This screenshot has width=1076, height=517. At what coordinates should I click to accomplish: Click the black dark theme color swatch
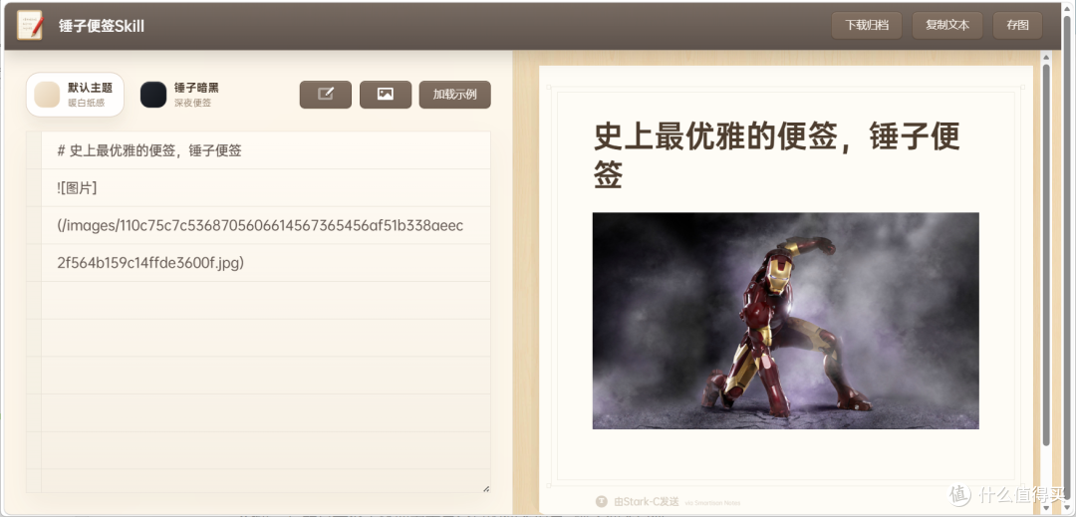153,95
